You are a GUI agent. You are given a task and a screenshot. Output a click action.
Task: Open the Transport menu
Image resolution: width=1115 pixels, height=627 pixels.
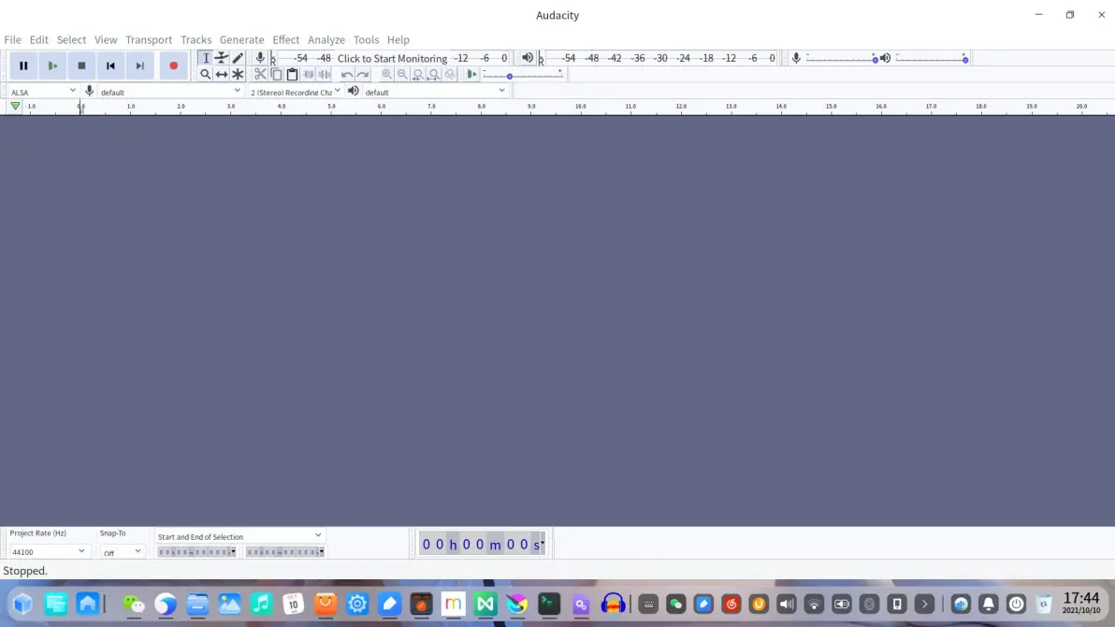149,40
